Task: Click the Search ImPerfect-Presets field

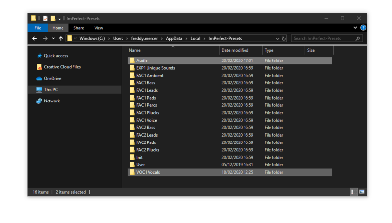Action: pyautogui.click(x=323, y=39)
